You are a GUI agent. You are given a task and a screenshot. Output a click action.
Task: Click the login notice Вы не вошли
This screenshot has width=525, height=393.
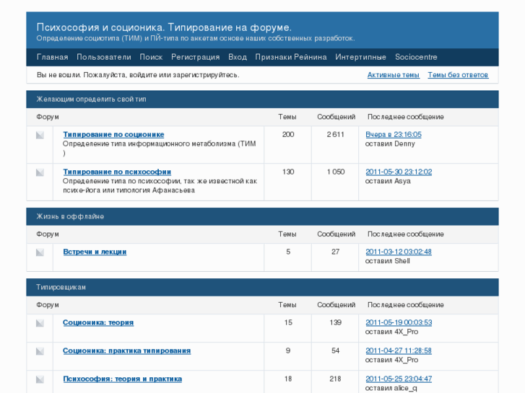pyautogui.click(x=138, y=75)
